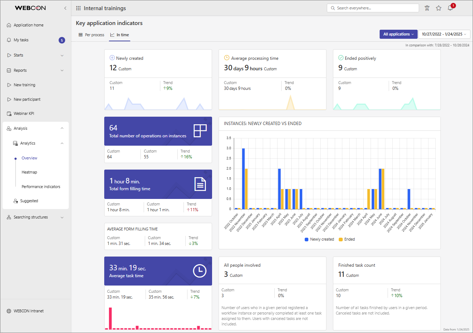Image resolution: width=473 pixels, height=333 pixels.
Task: Start a New training
Action: pos(25,85)
